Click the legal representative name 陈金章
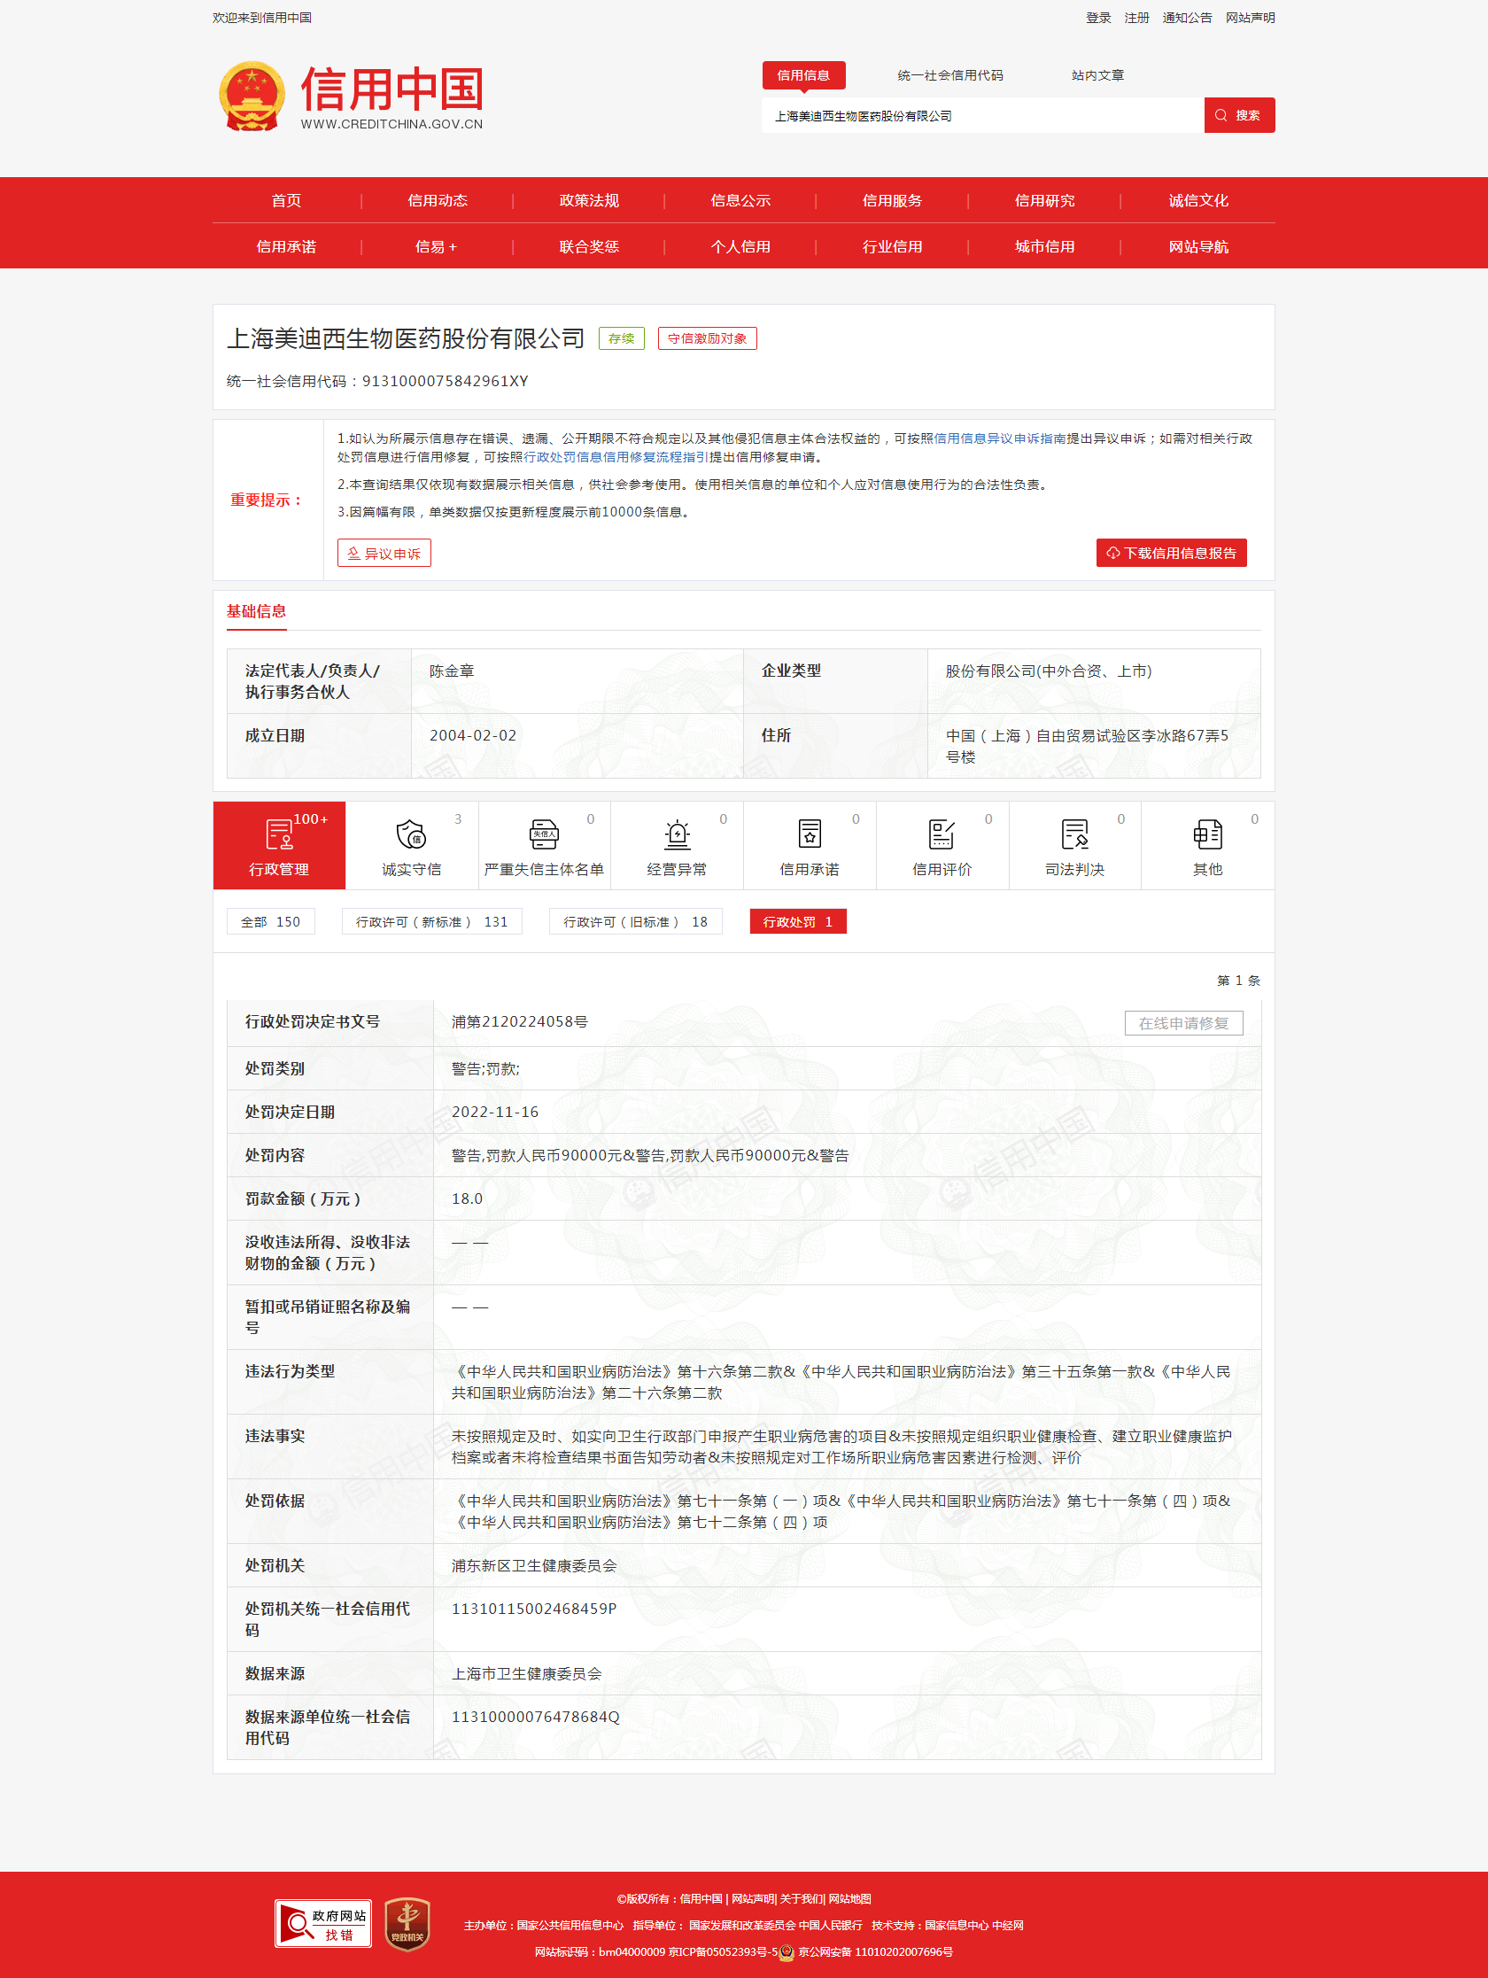Screen dimensions: 1488x1978 [x=452, y=671]
